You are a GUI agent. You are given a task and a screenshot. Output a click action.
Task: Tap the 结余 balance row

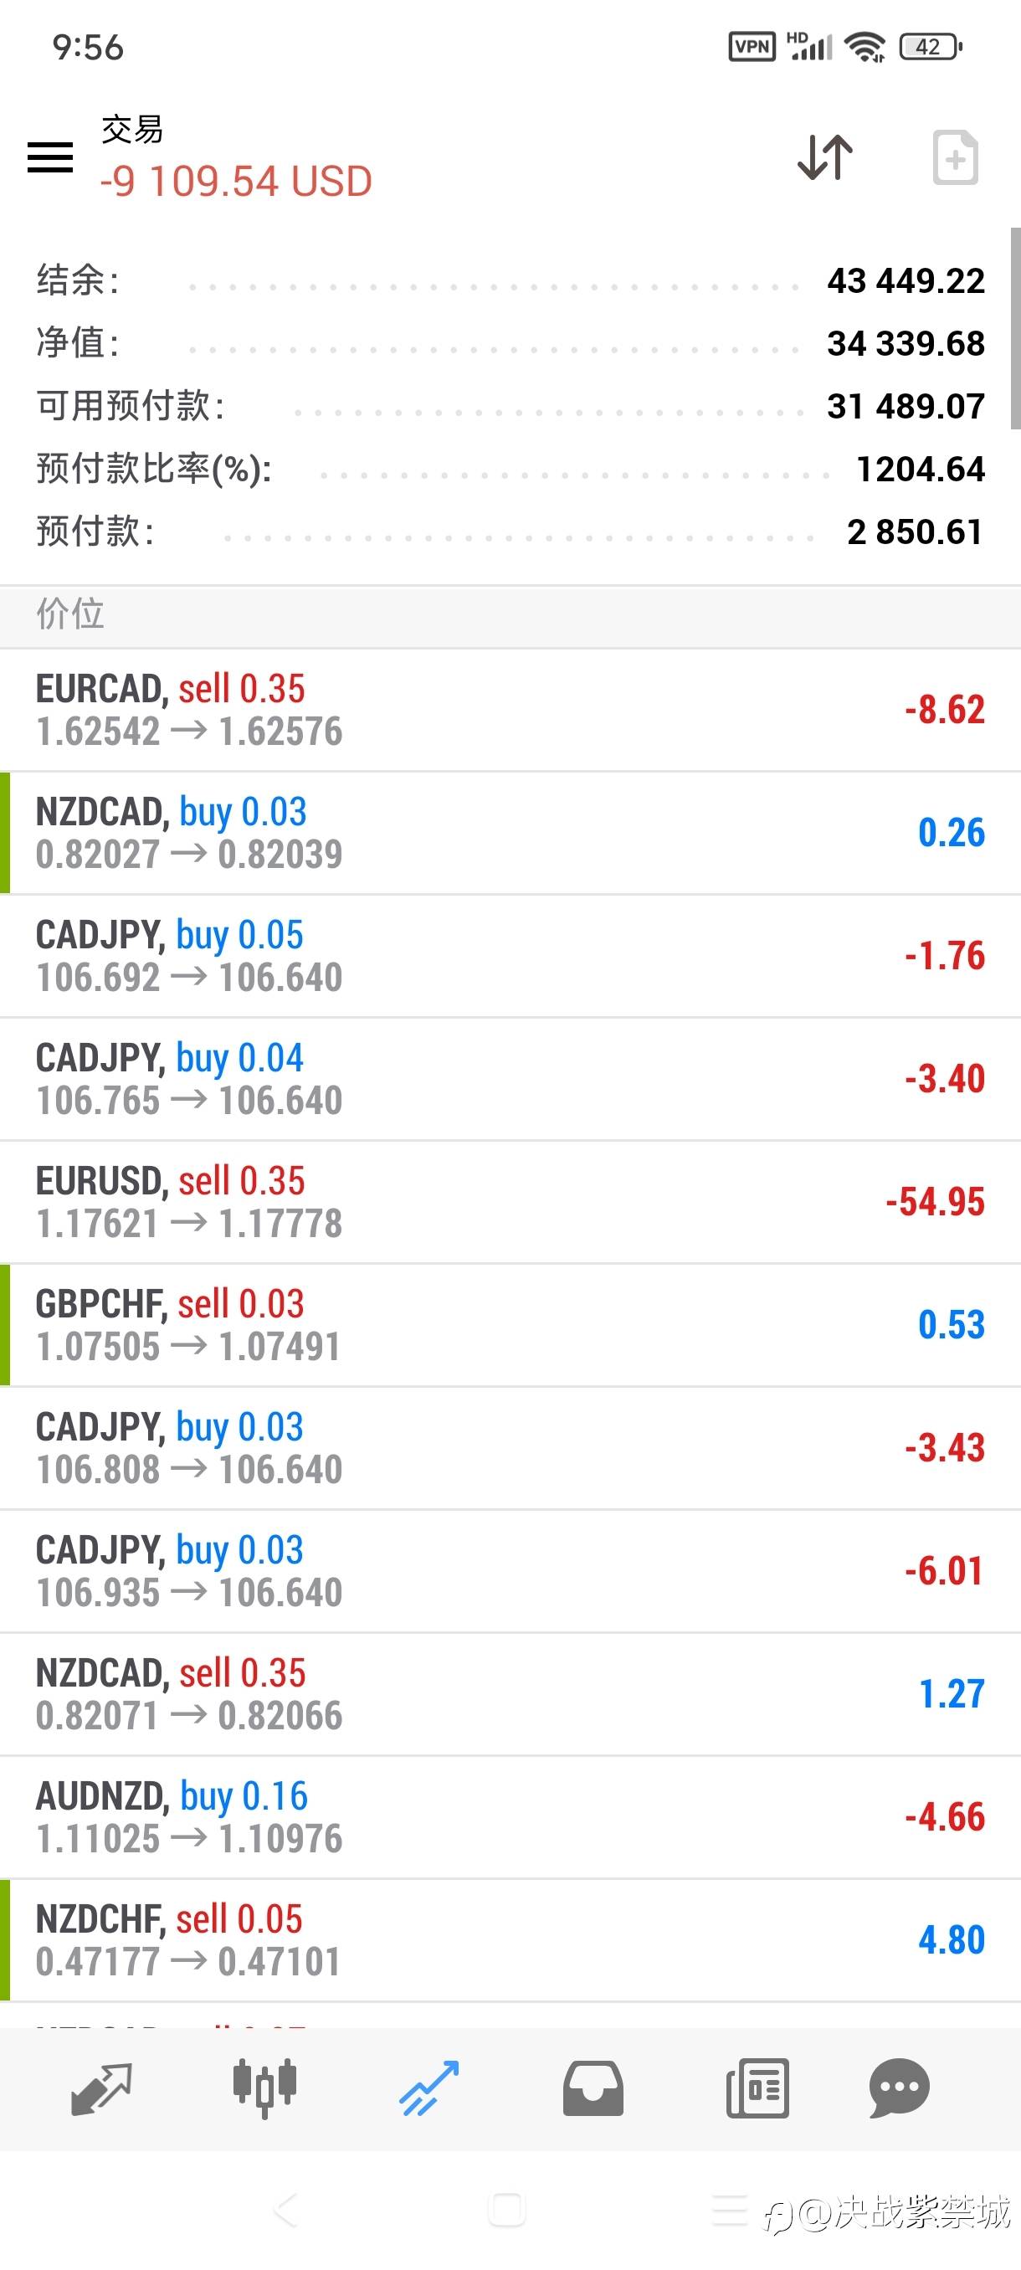point(510,281)
